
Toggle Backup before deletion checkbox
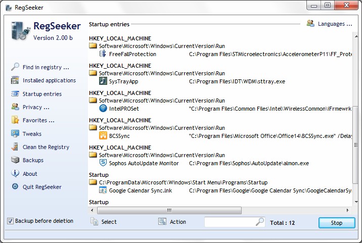coord(10,221)
